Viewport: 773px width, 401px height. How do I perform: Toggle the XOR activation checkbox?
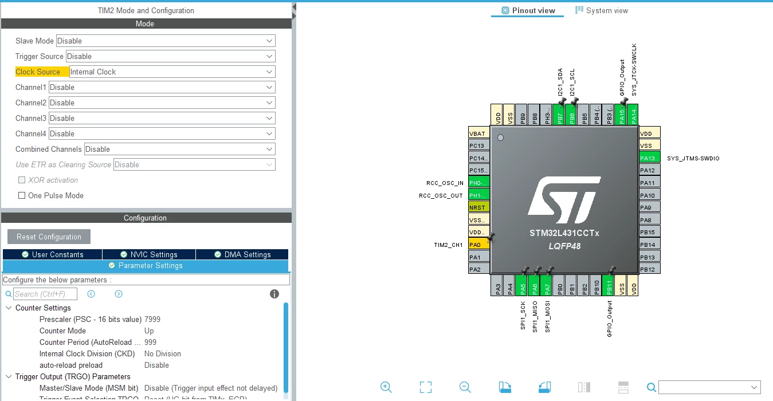[x=22, y=180]
